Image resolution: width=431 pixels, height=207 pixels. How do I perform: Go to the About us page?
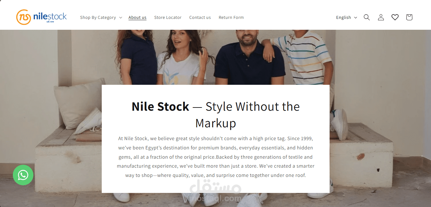tap(137, 18)
